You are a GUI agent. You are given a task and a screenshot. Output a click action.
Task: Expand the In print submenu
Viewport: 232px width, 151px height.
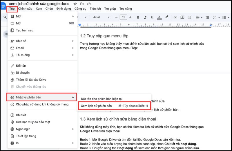pos(43,143)
